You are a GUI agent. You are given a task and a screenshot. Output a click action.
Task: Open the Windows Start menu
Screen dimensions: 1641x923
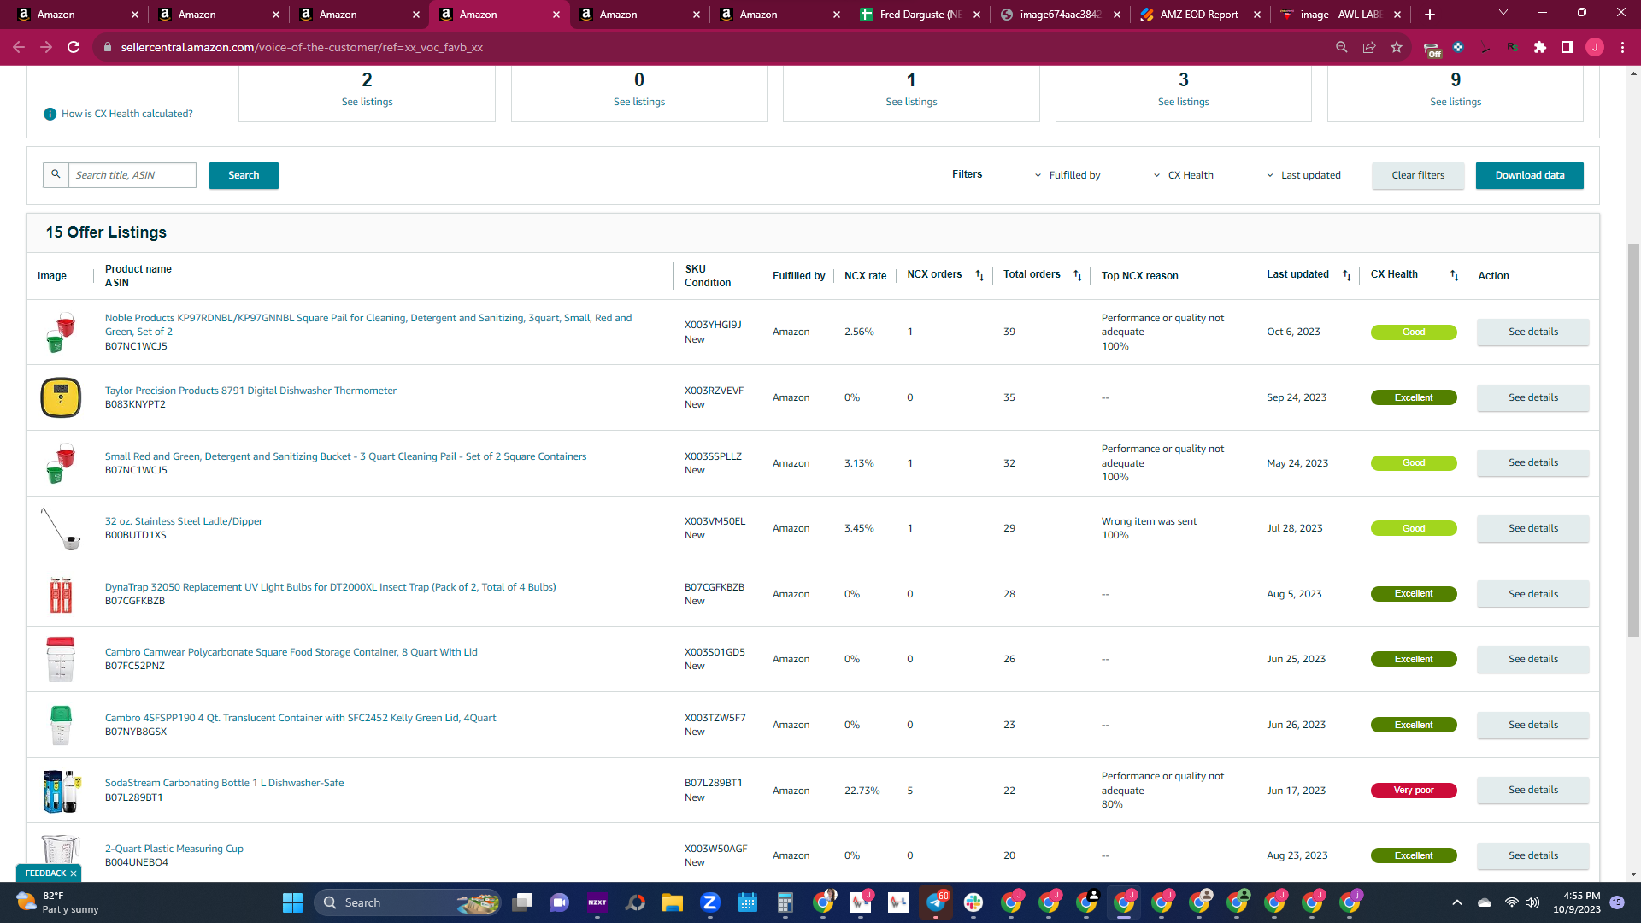pos(292,902)
